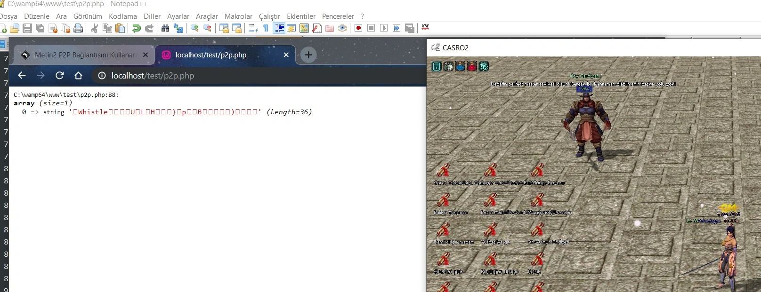This screenshot has height=292, width=761.
Task: Open the Ah-Yu'nun Endişesi quest scroll
Action: click(x=537, y=229)
